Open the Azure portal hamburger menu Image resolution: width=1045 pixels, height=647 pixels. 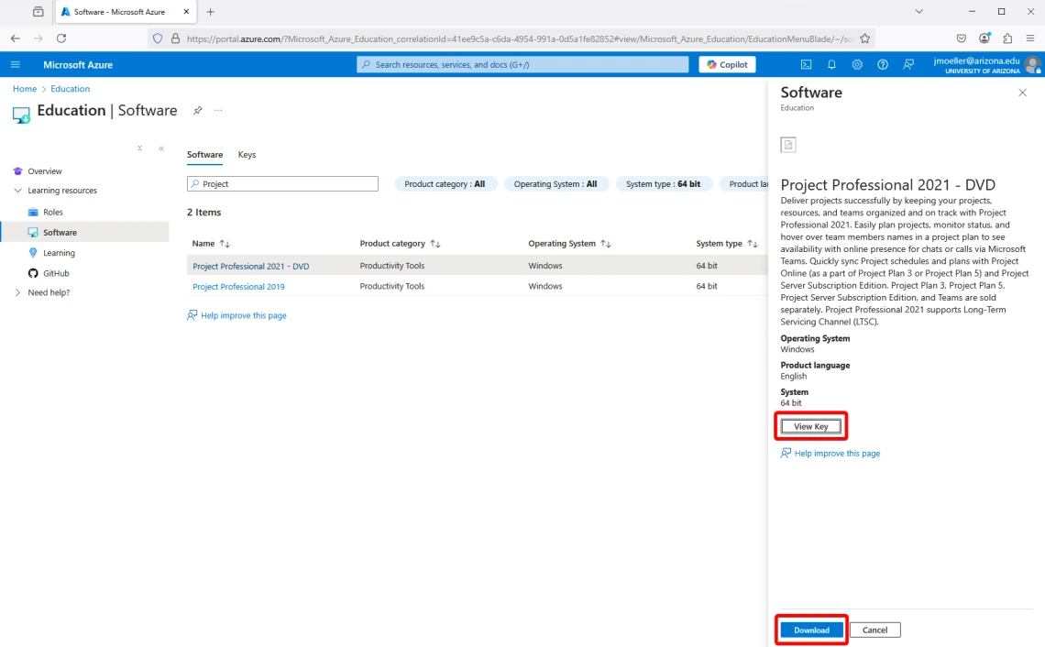point(16,65)
